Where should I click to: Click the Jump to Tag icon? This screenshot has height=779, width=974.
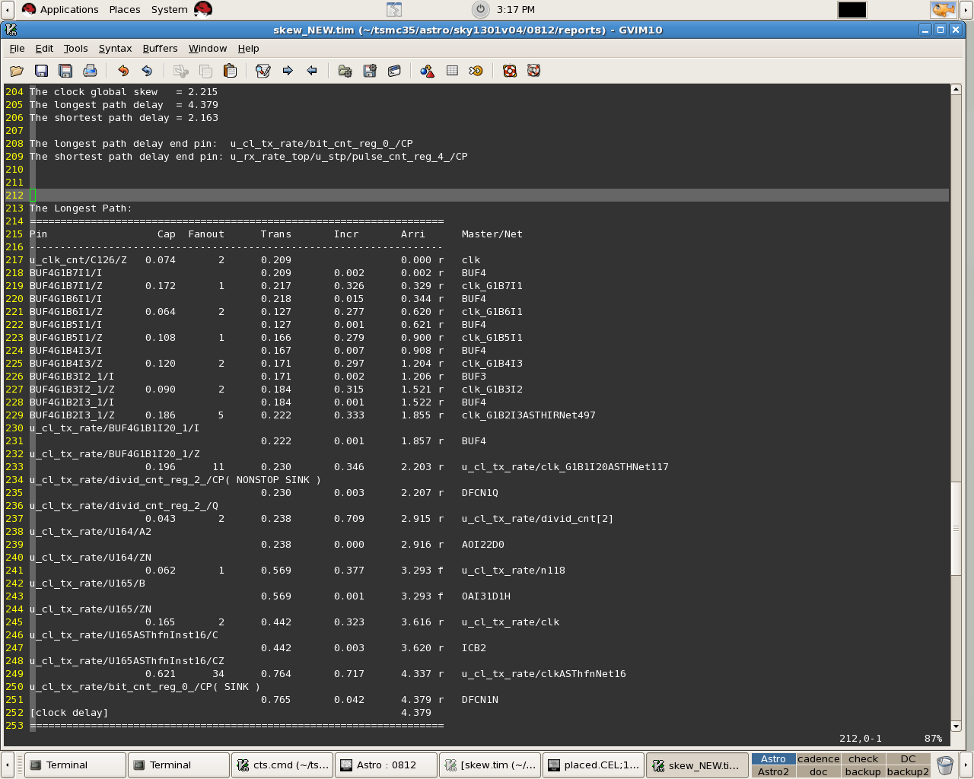pos(476,71)
